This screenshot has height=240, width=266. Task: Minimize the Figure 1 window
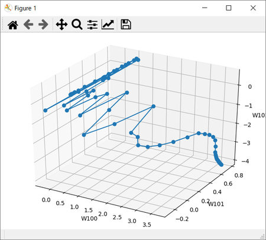coord(205,8)
